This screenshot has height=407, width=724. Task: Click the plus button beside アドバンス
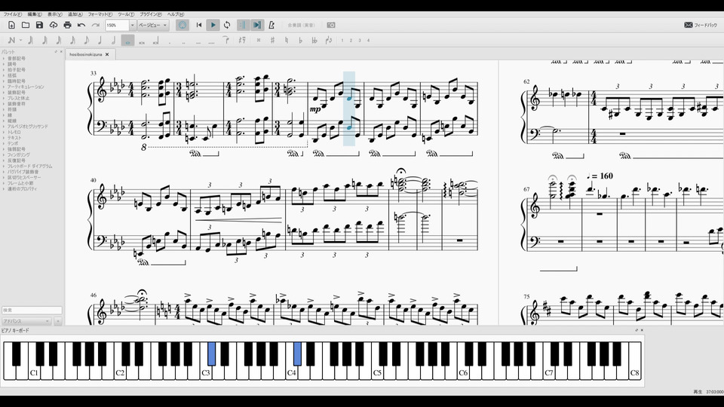tap(58, 321)
